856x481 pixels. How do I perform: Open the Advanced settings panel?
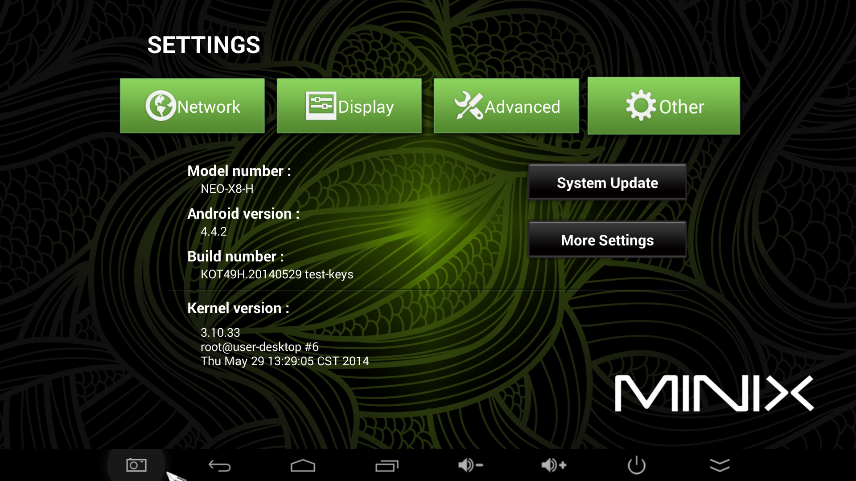coord(507,107)
